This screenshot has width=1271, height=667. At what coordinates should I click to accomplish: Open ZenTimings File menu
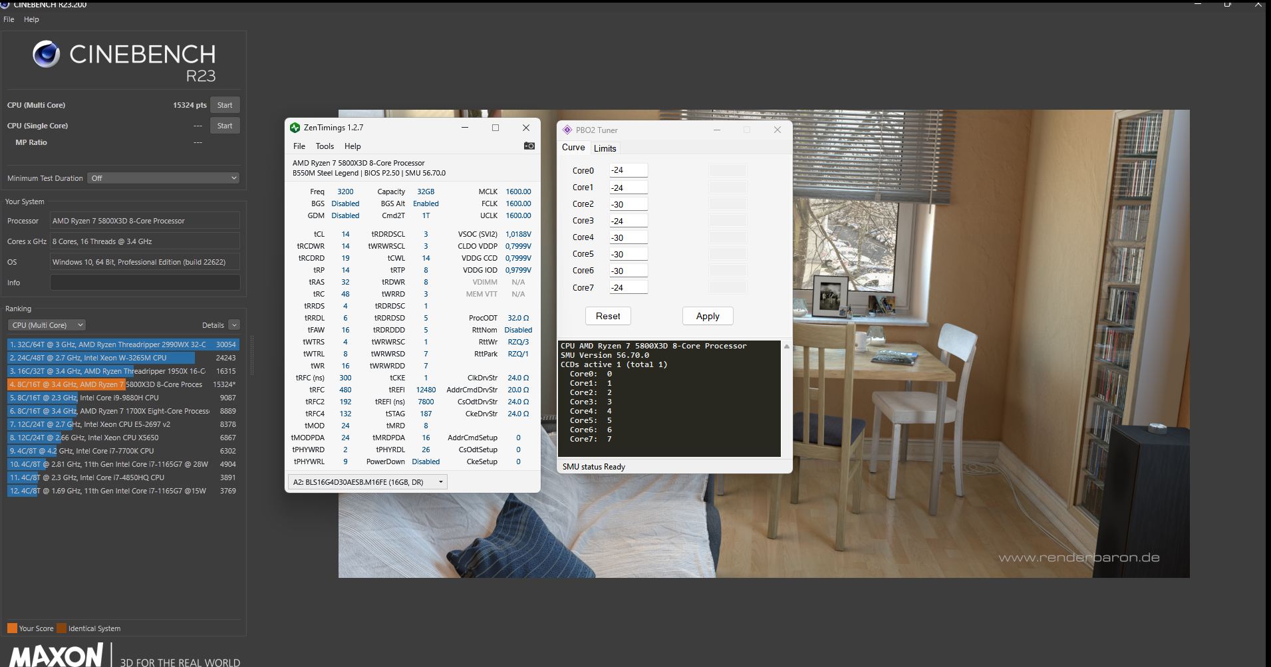click(x=299, y=146)
